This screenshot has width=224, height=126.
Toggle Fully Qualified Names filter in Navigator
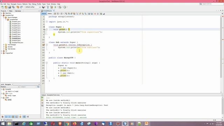20,117
